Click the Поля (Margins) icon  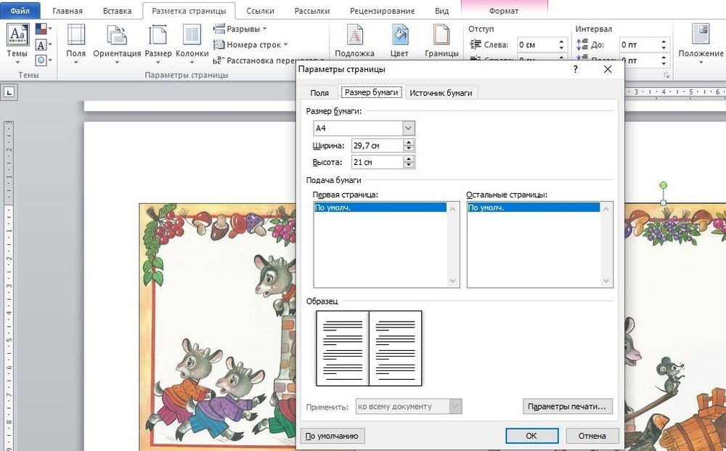(76, 36)
